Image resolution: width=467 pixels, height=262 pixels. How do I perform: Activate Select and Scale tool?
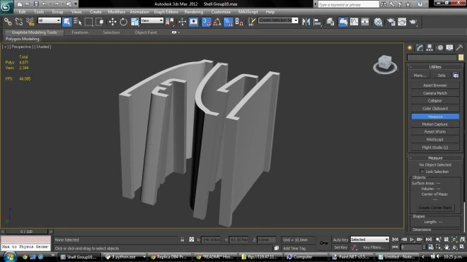[x=134, y=22]
